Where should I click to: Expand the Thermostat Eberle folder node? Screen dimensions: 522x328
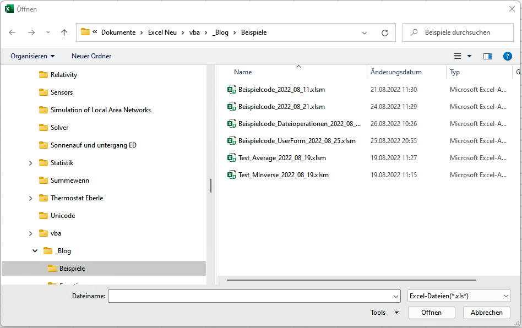(x=30, y=198)
